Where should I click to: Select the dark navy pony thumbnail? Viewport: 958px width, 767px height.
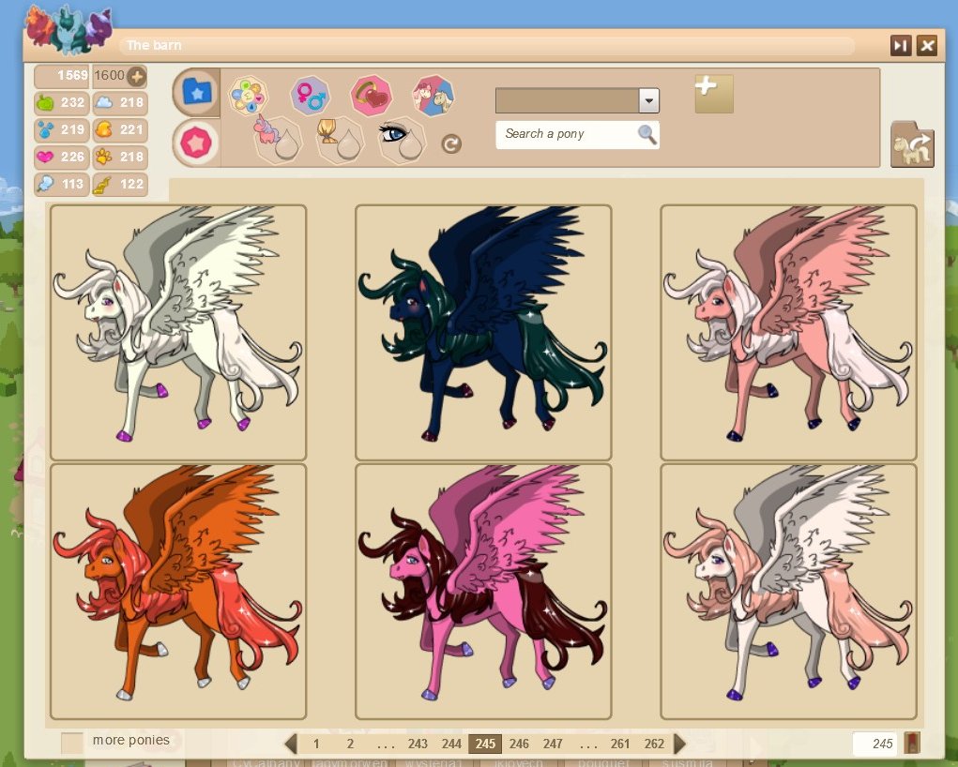coord(483,332)
